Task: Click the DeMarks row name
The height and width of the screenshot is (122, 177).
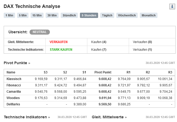Action: 13,104
